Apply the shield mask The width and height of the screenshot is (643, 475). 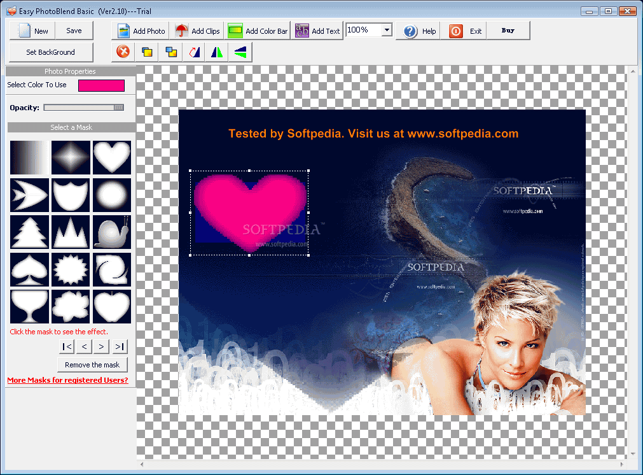coord(71,195)
